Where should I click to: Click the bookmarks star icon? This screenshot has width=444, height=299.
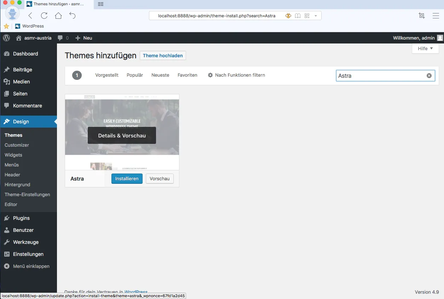[6, 26]
